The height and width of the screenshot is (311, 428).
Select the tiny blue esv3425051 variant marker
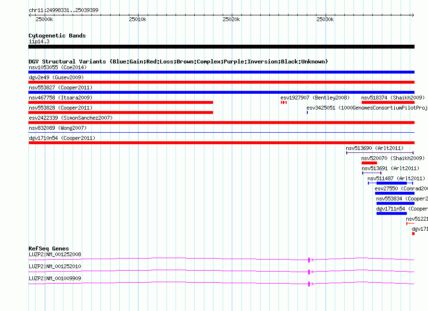click(307, 112)
